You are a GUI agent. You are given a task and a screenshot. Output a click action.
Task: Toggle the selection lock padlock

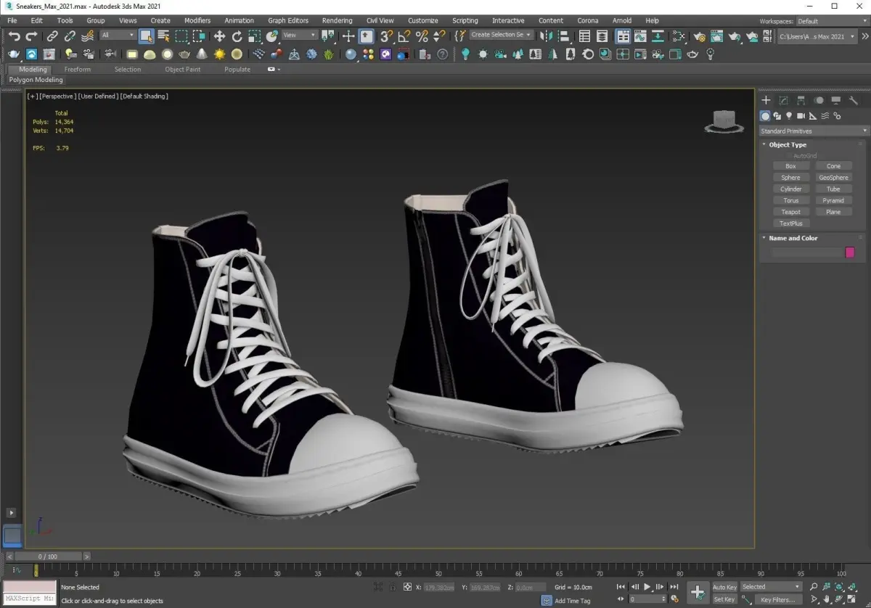pyautogui.click(x=393, y=587)
